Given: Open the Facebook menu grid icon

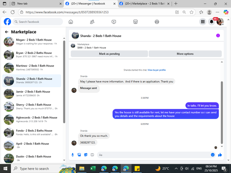Looking at the screenshot, I should [203, 22].
